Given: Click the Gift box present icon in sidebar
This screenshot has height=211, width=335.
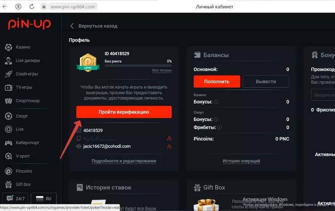Looking at the screenshot, I should pyautogui.click(x=8, y=185).
